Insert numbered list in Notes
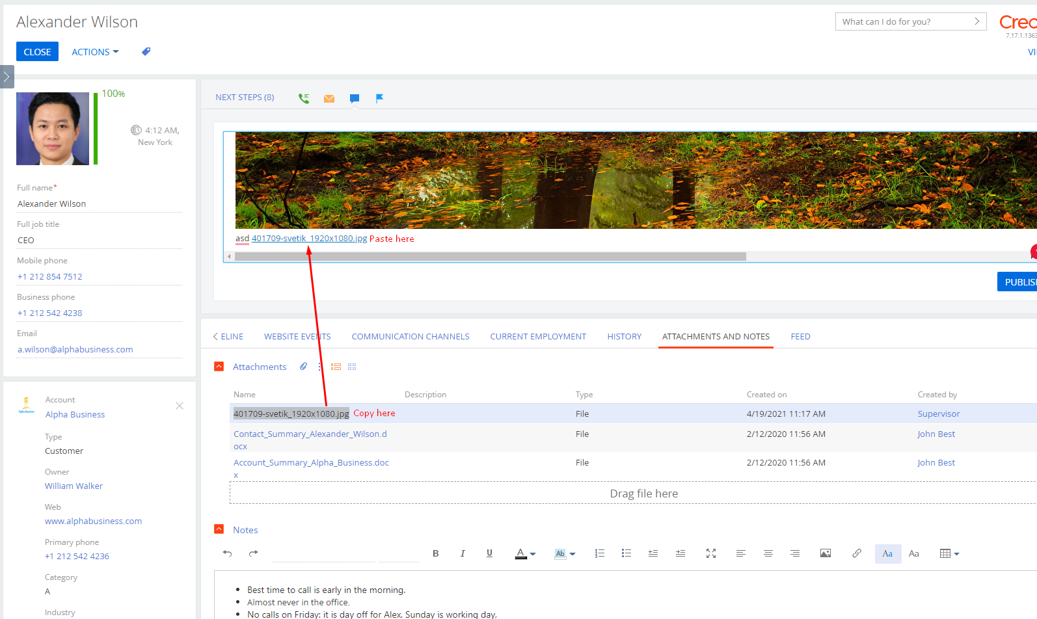The height and width of the screenshot is (619, 1037). pos(600,553)
